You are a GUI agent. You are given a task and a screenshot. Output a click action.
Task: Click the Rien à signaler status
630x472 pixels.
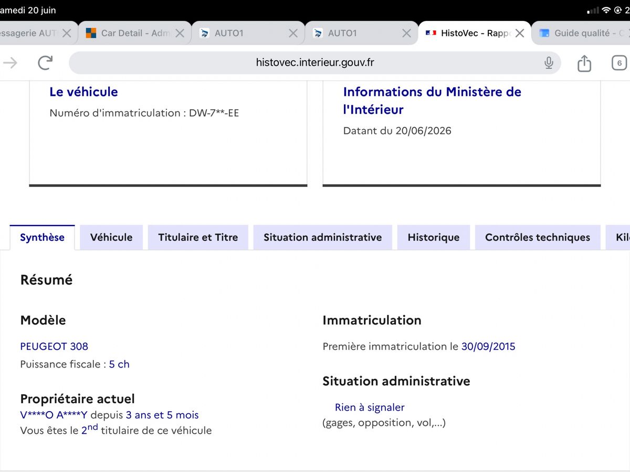coord(370,407)
